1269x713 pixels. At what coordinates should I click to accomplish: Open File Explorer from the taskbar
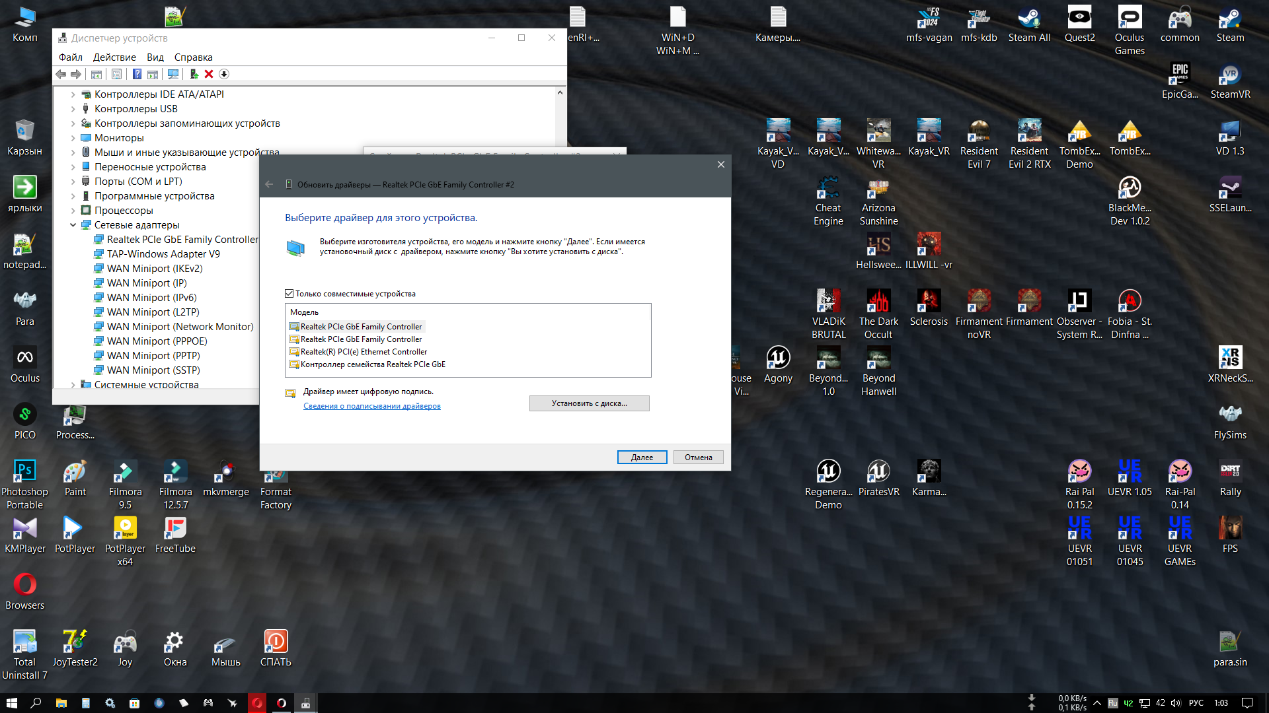(61, 703)
